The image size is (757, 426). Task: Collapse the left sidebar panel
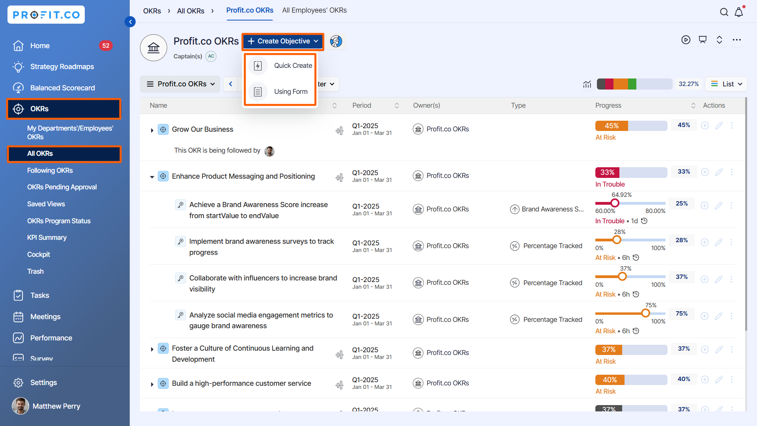(x=130, y=22)
